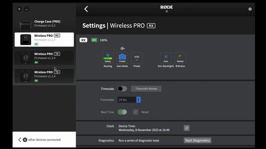Sync the device clock with refresh icon
Screen dimensions: 266x149
(187, 128)
